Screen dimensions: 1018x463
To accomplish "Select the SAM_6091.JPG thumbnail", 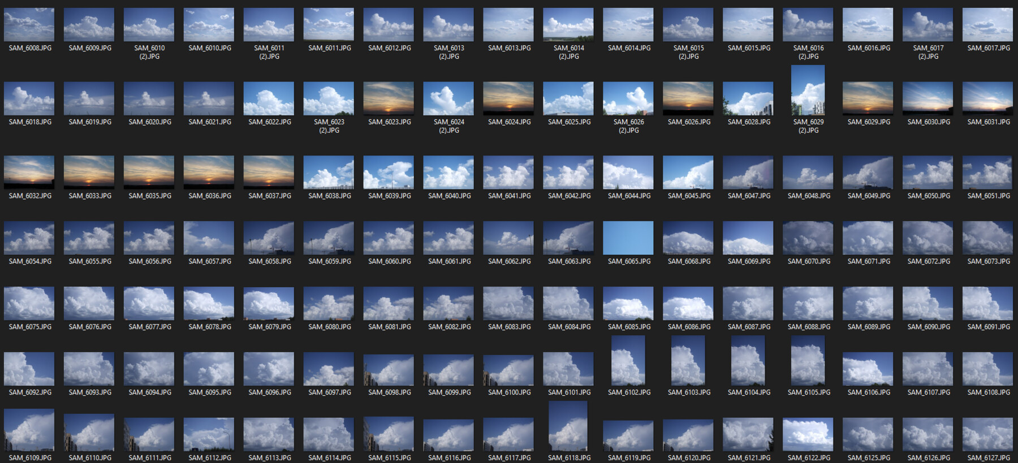I will [989, 304].
